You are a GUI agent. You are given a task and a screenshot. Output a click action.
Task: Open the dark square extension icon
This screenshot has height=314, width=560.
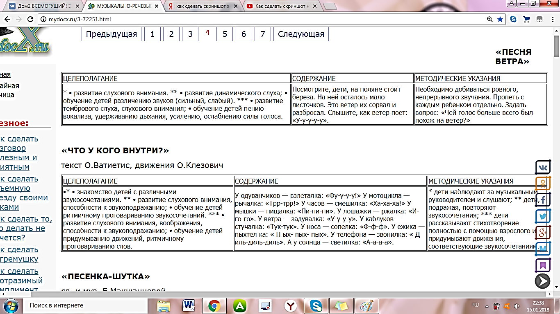[x=540, y=19]
